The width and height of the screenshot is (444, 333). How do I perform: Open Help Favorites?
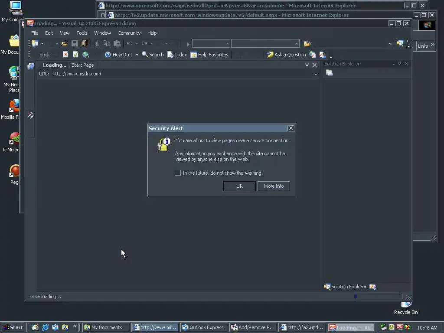click(209, 55)
